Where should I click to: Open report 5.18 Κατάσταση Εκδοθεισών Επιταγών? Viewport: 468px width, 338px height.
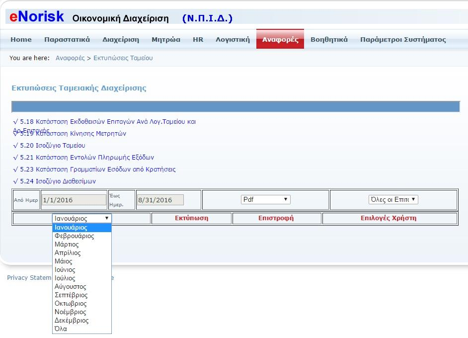pos(104,121)
